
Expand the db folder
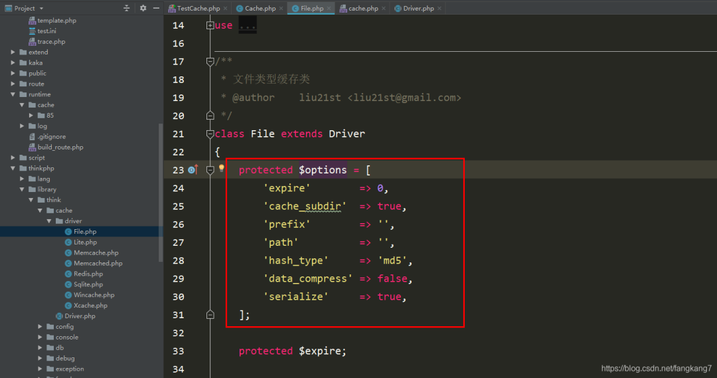tap(40, 348)
